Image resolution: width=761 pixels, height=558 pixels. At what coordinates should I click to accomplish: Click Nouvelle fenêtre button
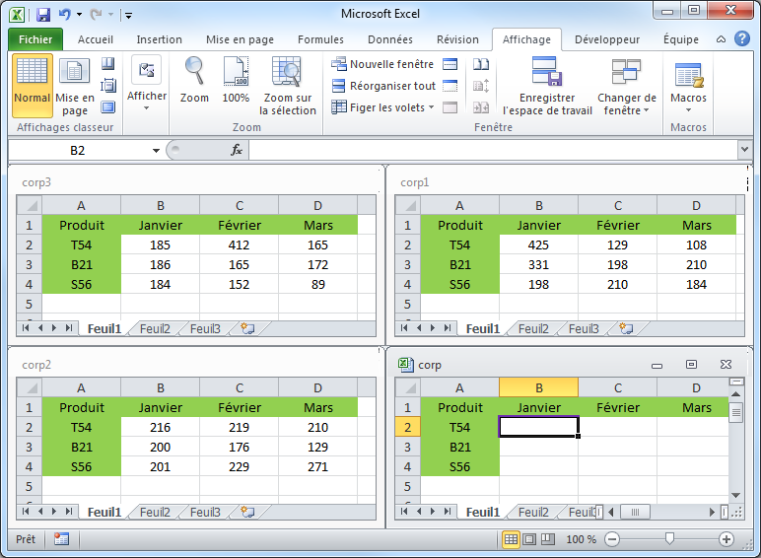(382, 64)
